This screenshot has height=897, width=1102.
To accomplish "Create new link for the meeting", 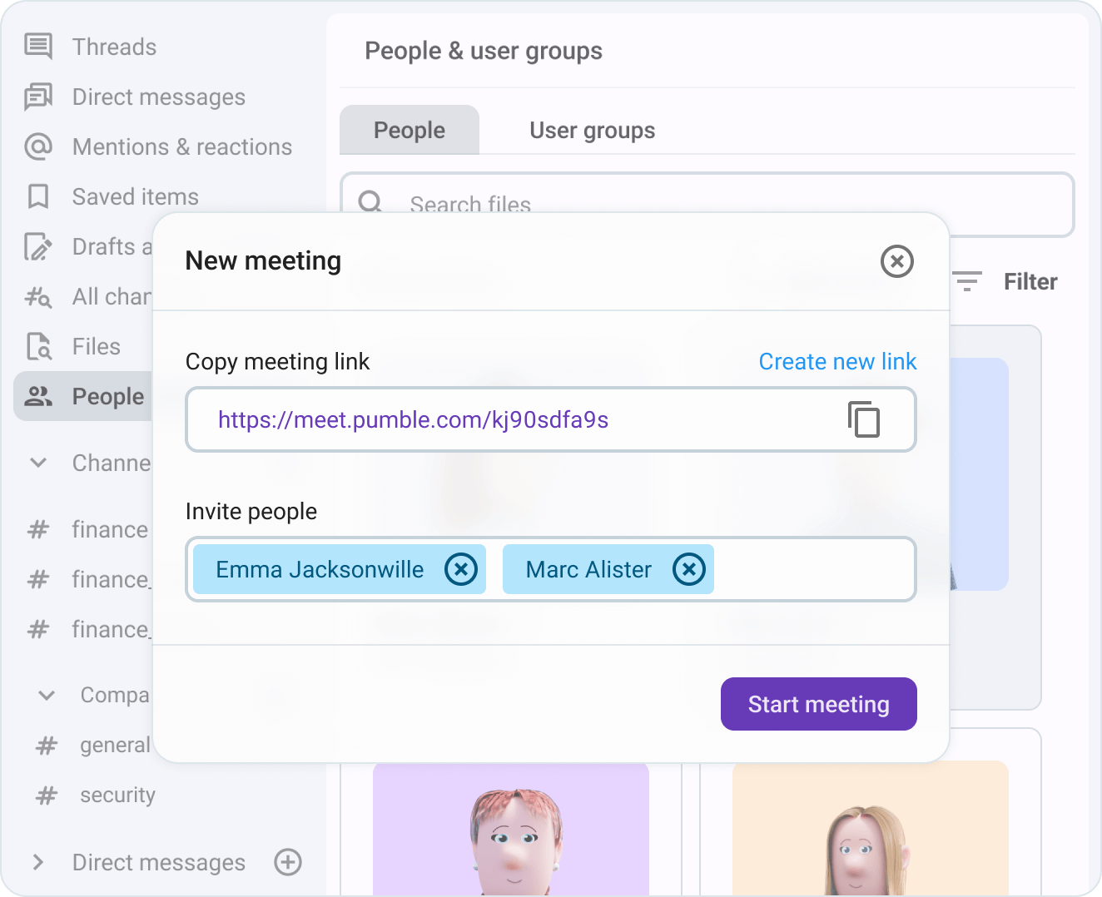I will pos(837,361).
